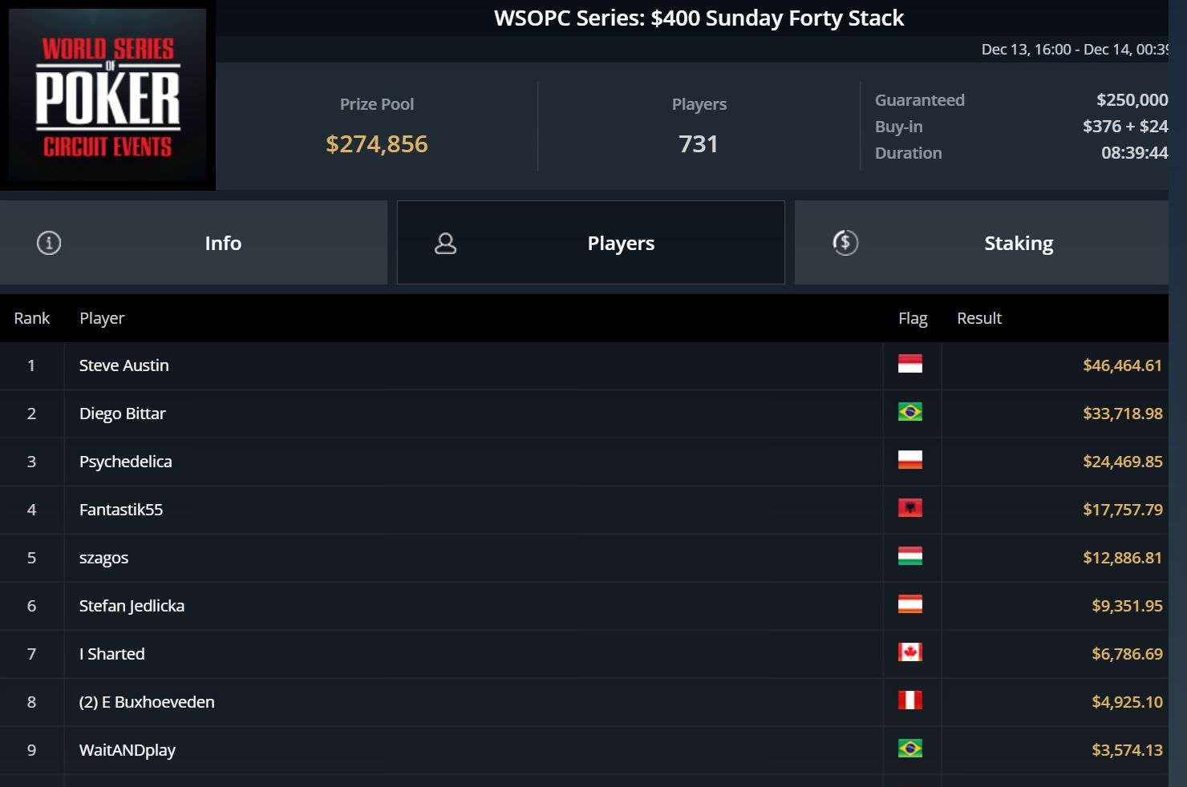1187x787 pixels.
Task: Click the World Series of Poker logo
Action: (107, 95)
